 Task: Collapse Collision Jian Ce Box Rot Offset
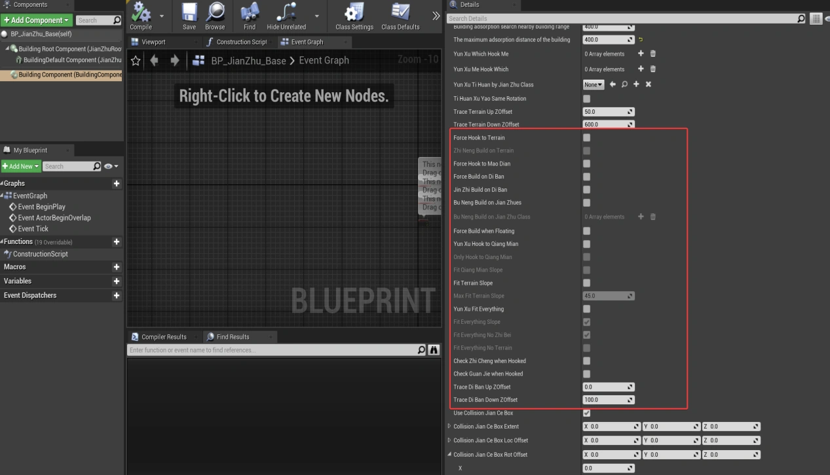pos(449,454)
